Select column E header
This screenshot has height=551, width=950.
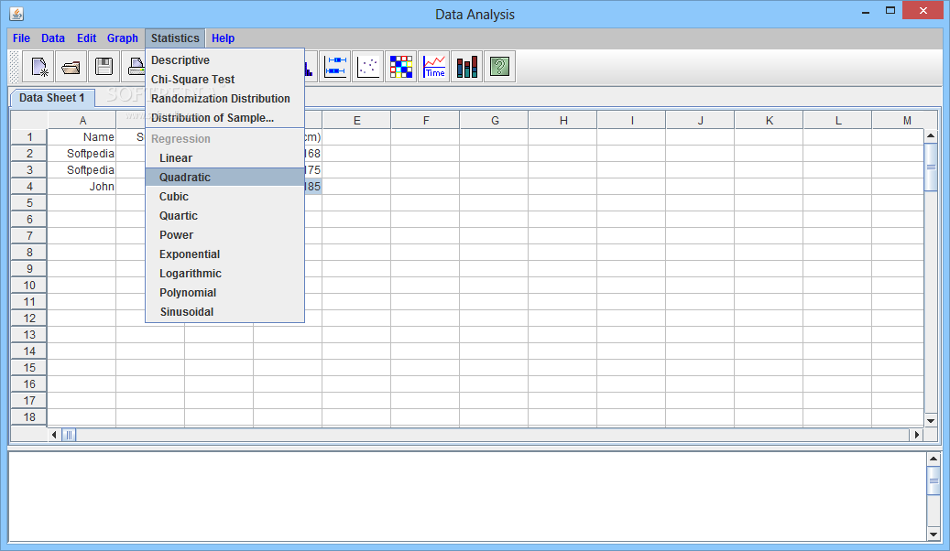click(357, 121)
